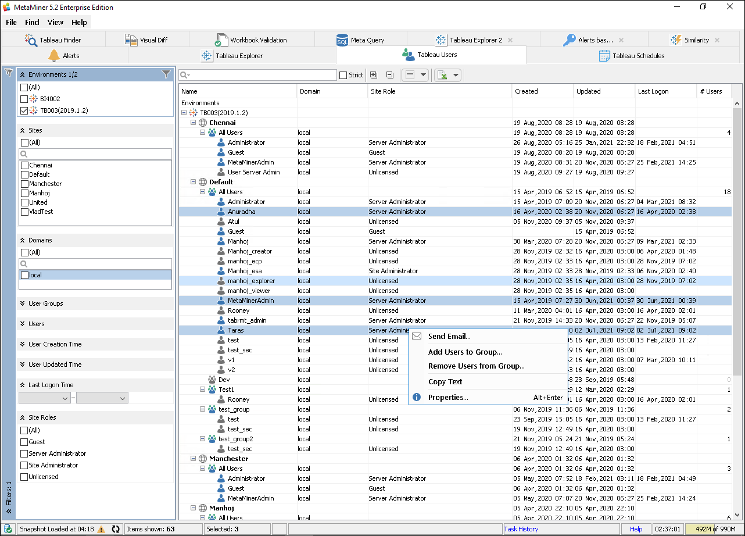Click the envelope icon beside Send Email

(417, 336)
